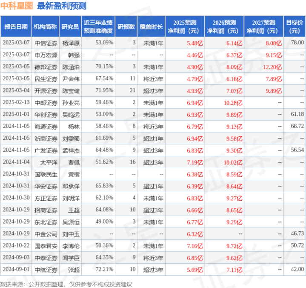Image resolution: width=306 pixels, height=288 pixels.
Task: Select the 德邦证券 institution cell
Action: click(46, 67)
